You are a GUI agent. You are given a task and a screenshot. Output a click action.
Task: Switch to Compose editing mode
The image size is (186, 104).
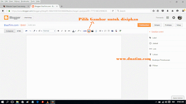[x=10, y=31]
